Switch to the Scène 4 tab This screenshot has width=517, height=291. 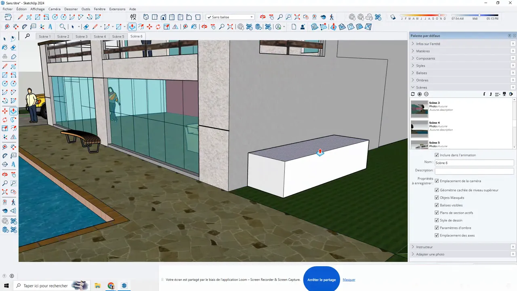coord(99,36)
